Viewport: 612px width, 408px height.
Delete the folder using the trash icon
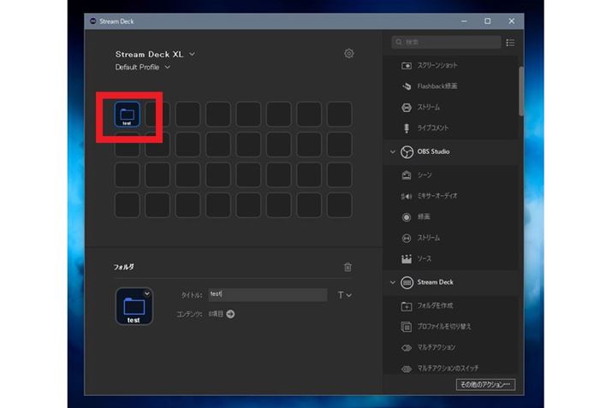347,267
